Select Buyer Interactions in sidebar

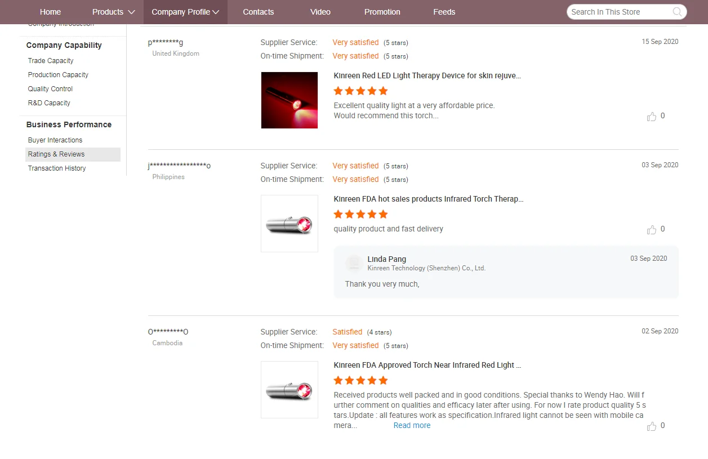[x=55, y=140]
